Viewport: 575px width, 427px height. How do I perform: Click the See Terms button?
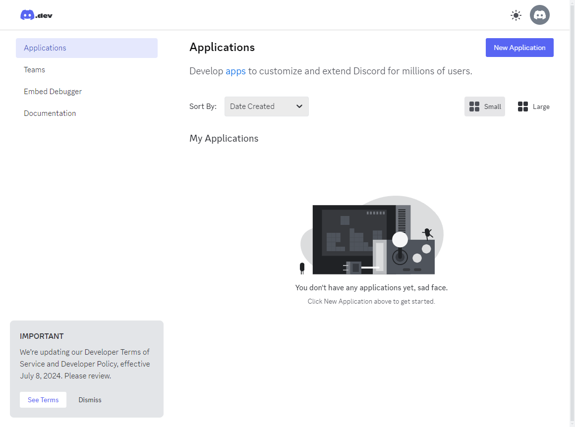43,400
